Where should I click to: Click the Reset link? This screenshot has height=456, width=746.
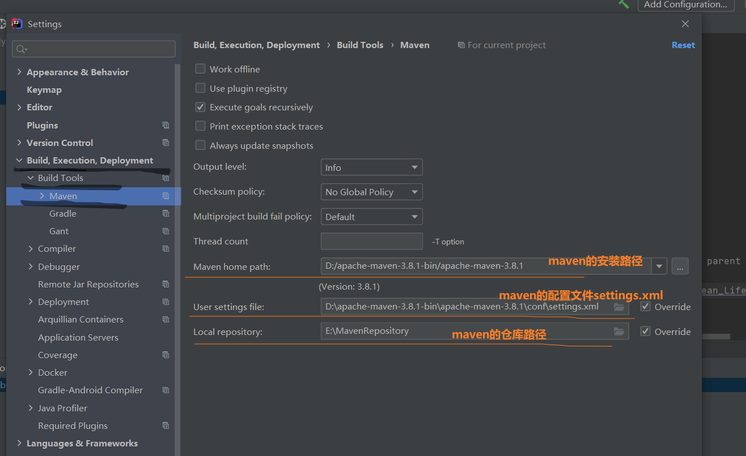pyautogui.click(x=683, y=45)
